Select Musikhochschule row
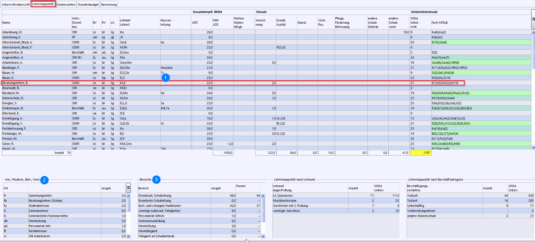 (x=336, y=201)
